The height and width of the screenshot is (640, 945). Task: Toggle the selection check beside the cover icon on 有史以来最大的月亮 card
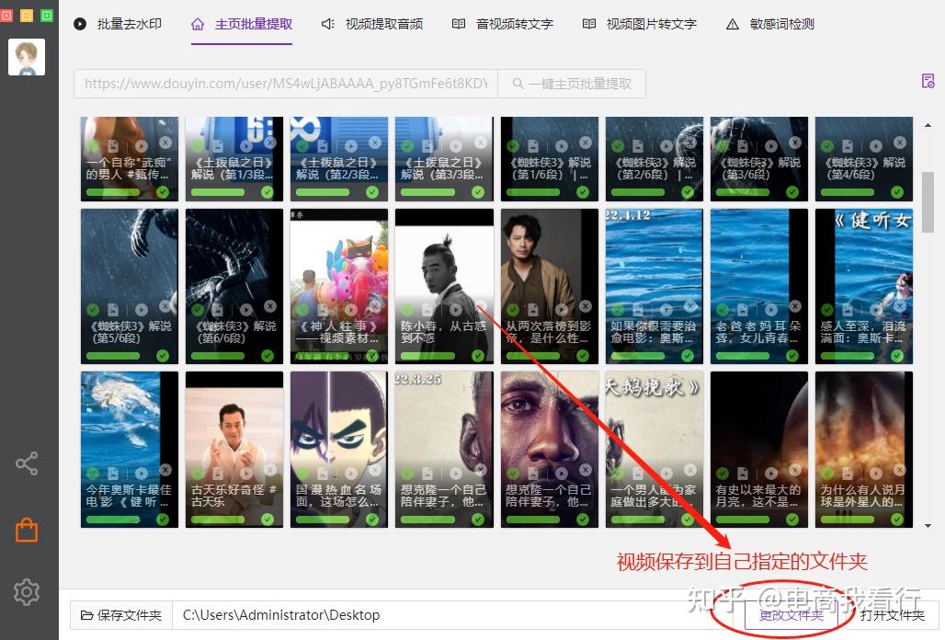tap(723, 474)
